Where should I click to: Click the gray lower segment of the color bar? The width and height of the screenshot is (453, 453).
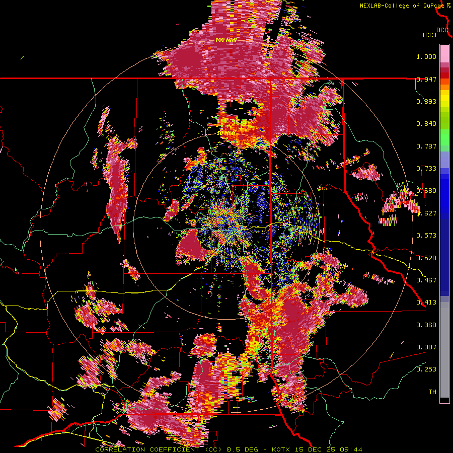point(444,350)
